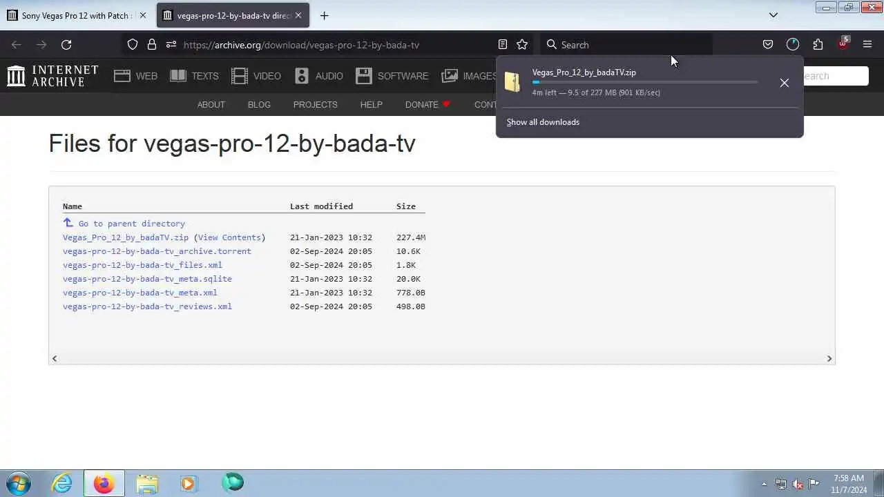Open the Windows Start menu
Viewport: 884px width, 497px height.
[19, 483]
